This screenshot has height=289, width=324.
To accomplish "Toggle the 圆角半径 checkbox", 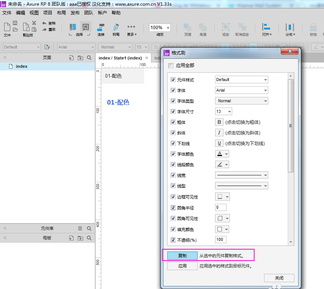I will tap(173, 208).
